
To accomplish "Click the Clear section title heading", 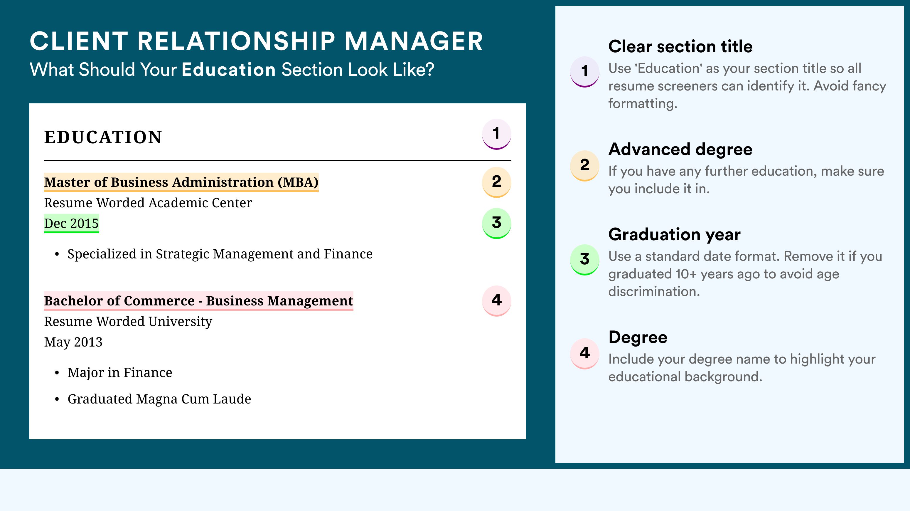I will point(680,46).
